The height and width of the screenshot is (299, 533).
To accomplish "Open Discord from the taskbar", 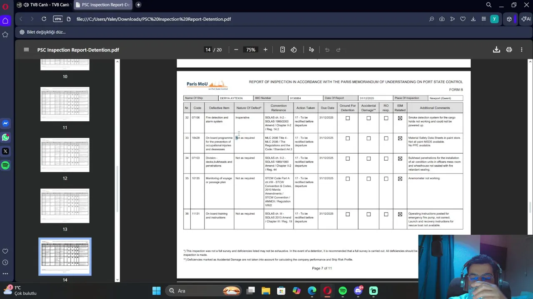I will (358, 291).
